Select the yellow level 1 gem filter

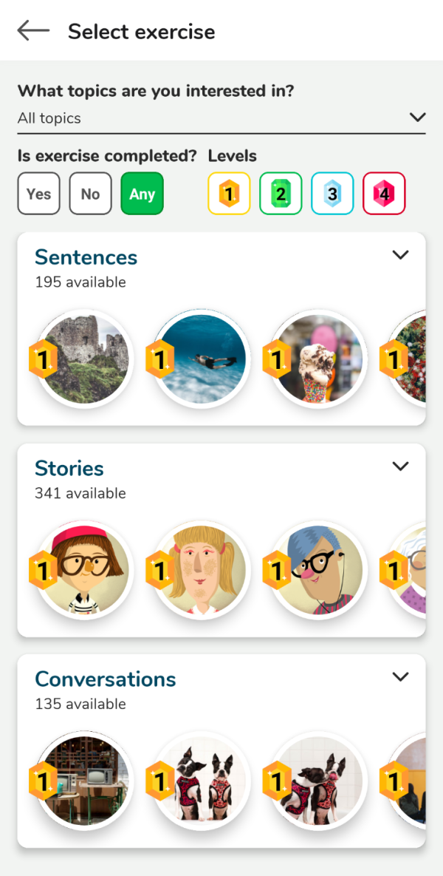pos(229,194)
